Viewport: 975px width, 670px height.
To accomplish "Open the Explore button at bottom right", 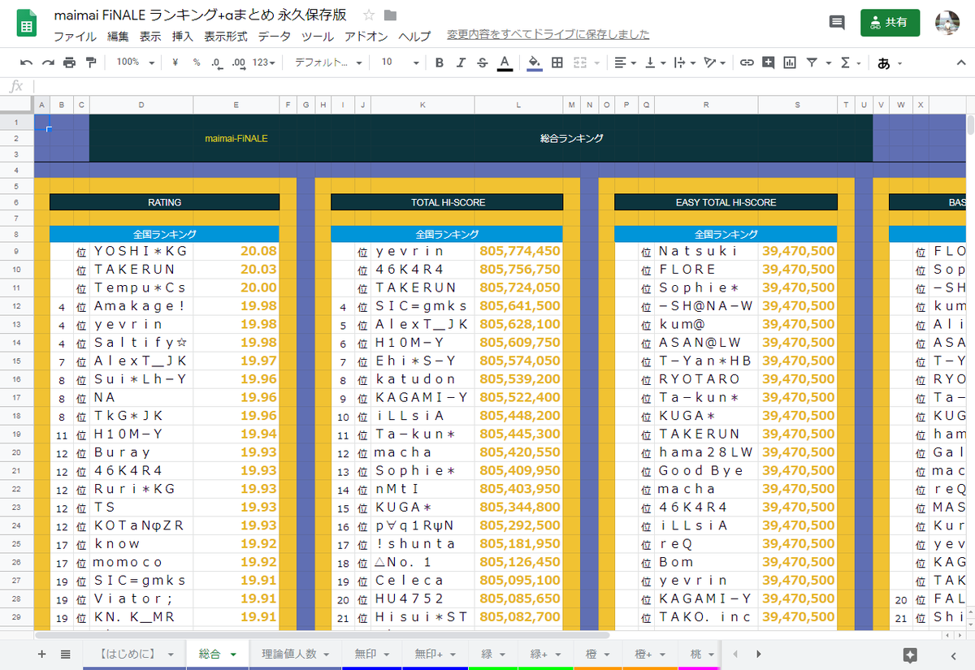I will point(910,655).
